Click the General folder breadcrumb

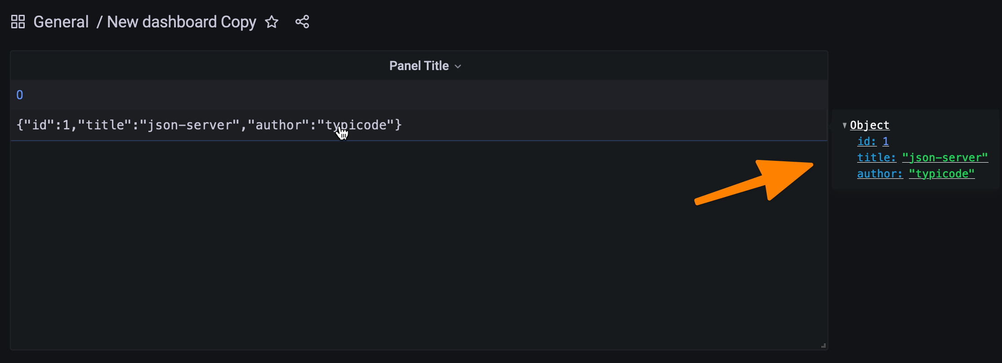(x=61, y=22)
